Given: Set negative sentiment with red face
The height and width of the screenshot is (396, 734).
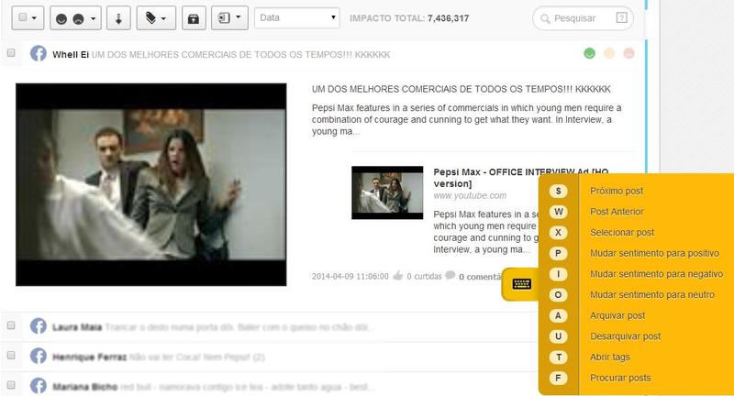Looking at the screenshot, I should tap(628, 53).
